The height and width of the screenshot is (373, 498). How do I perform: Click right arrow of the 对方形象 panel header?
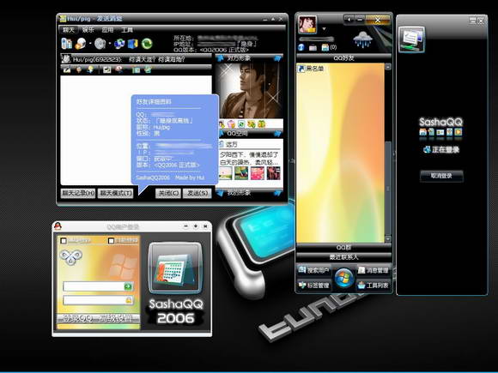click(x=277, y=58)
